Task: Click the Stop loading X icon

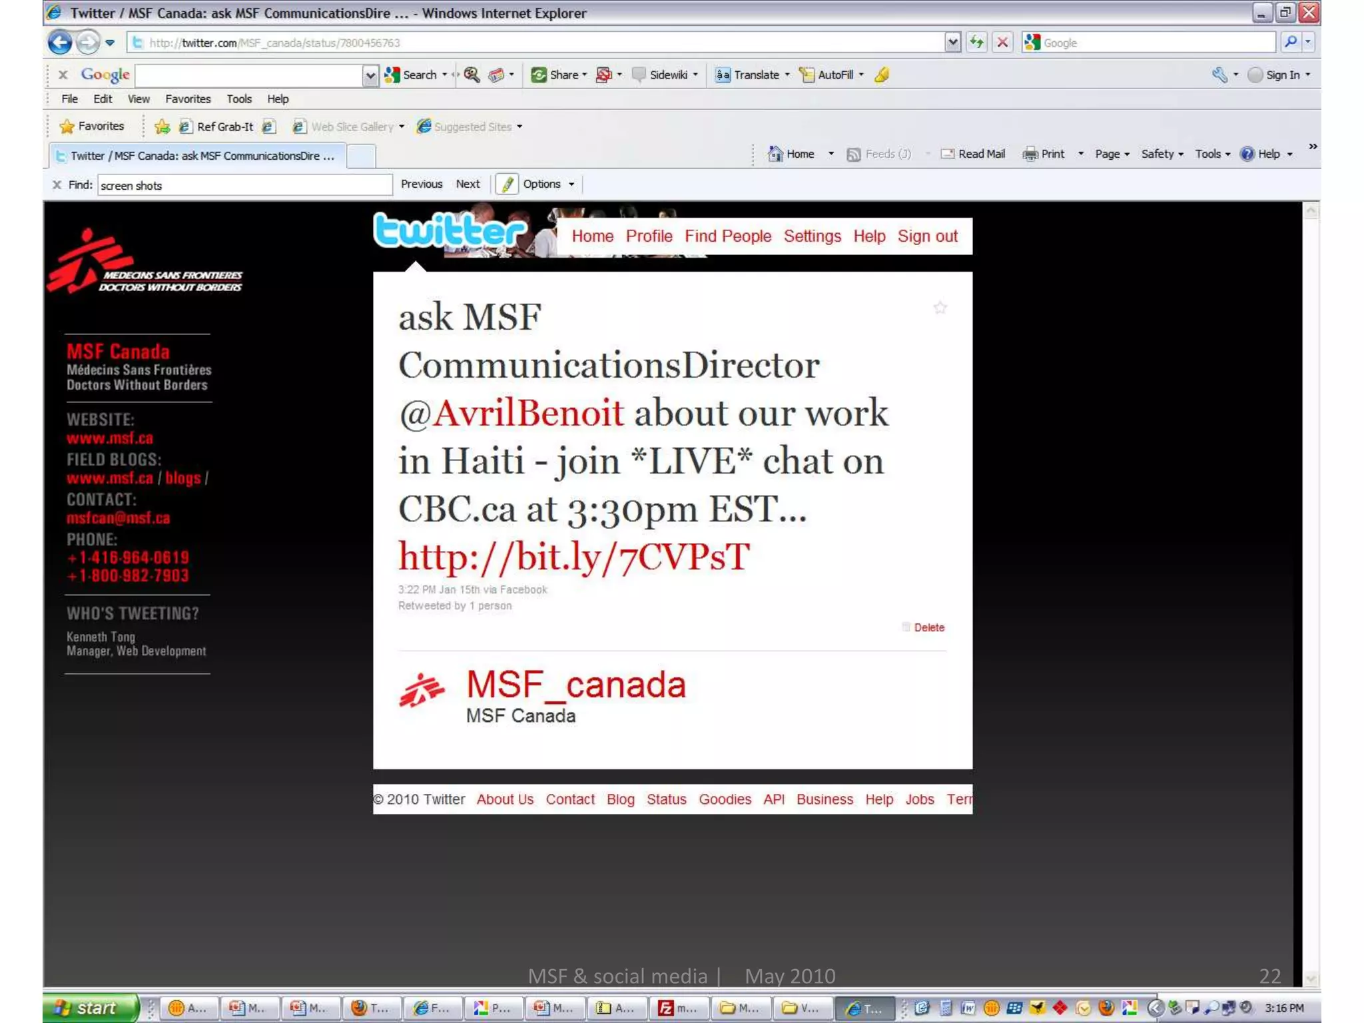Action: pos(1002,43)
